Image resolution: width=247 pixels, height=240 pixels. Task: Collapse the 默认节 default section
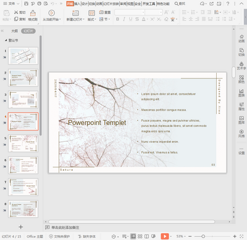coord(6,40)
